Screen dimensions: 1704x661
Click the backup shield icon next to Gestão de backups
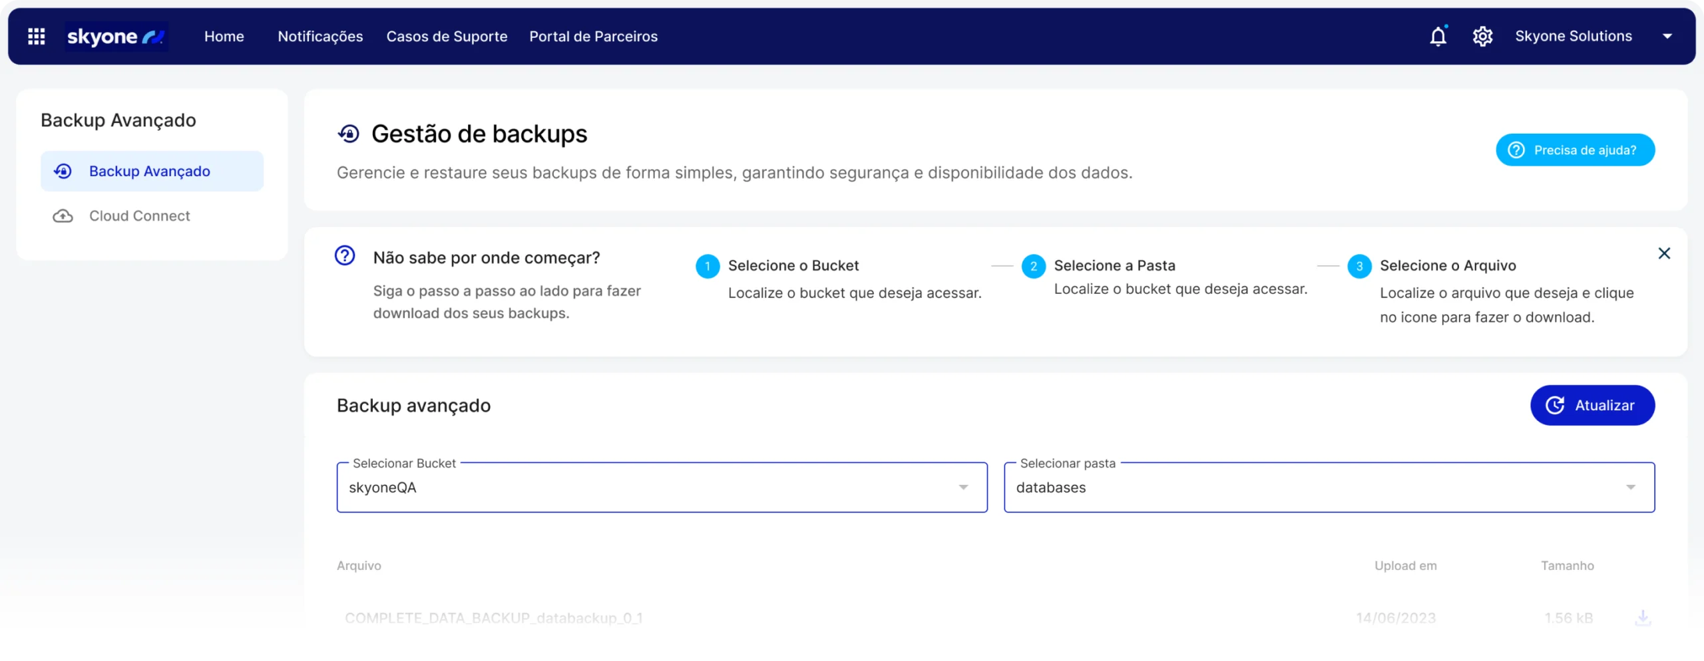click(x=349, y=133)
